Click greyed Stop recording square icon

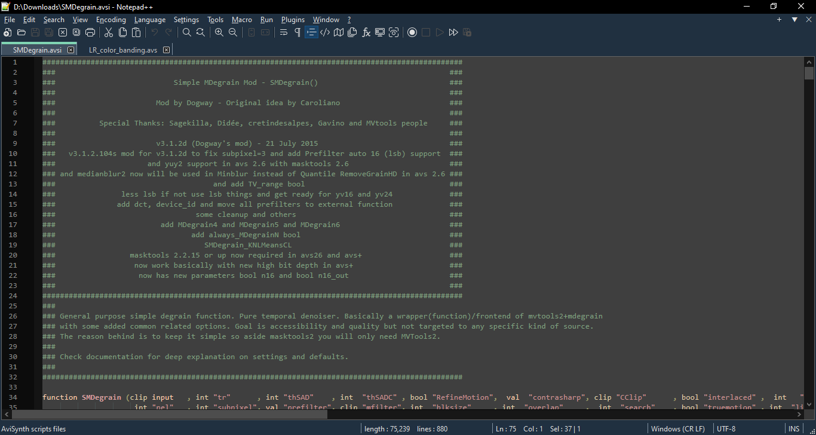[x=426, y=32]
